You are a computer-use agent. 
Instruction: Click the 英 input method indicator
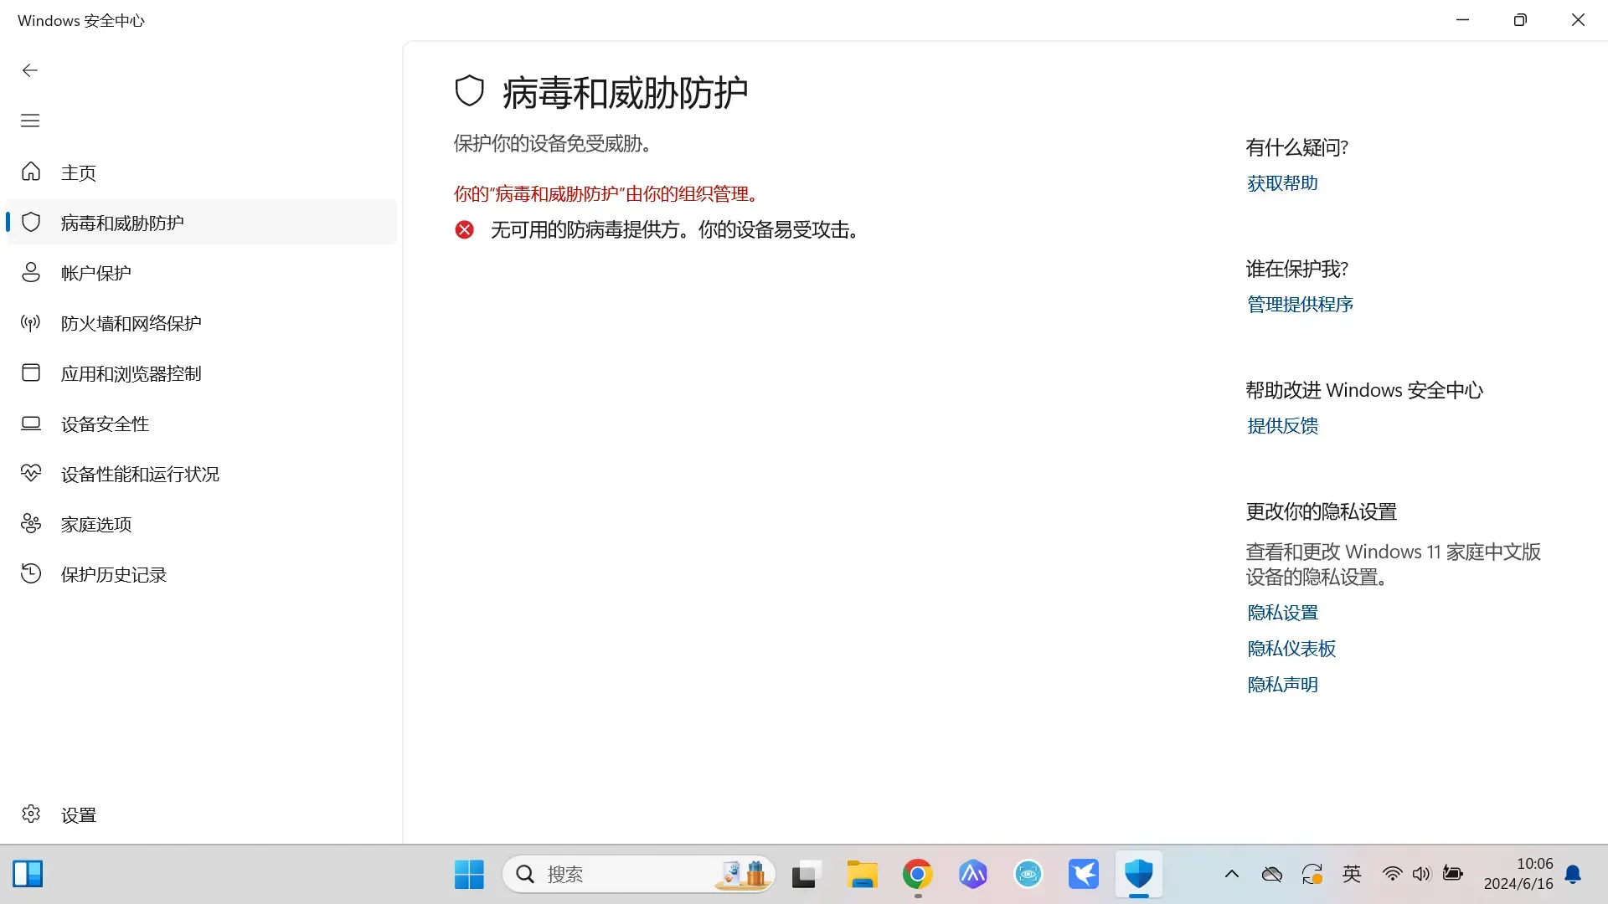(1352, 874)
